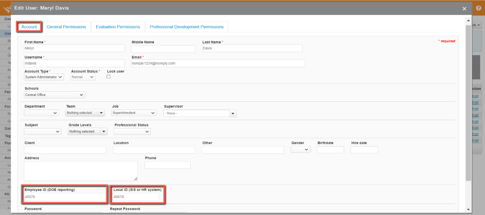Expand the Job dropdown

tap(134, 113)
